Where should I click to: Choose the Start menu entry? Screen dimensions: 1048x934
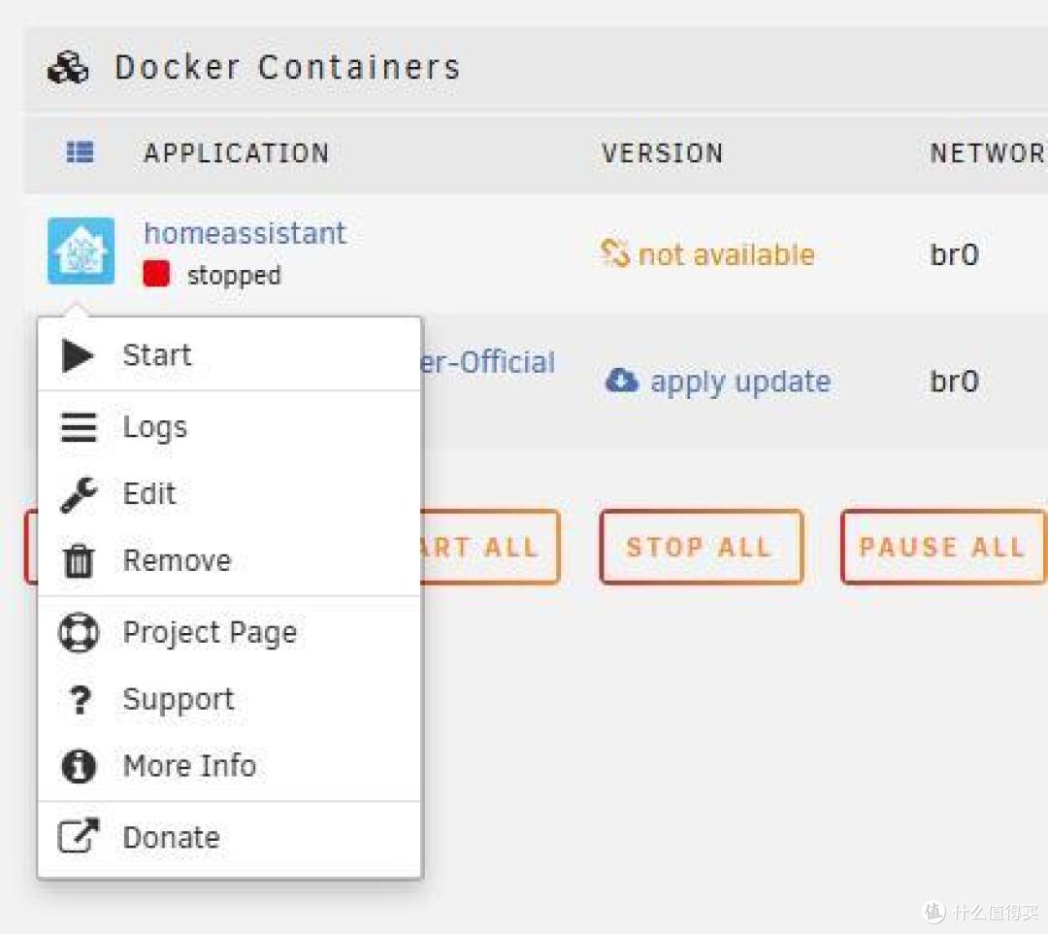click(x=157, y=355)
